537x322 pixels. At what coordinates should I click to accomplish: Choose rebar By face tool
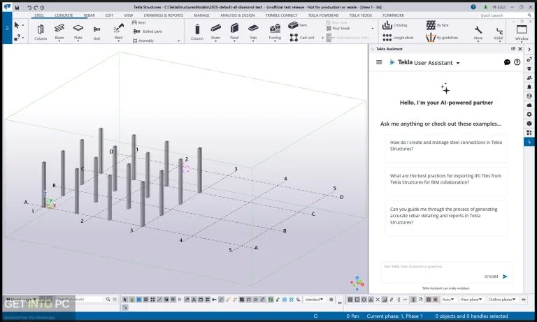(x=437, y=25)
